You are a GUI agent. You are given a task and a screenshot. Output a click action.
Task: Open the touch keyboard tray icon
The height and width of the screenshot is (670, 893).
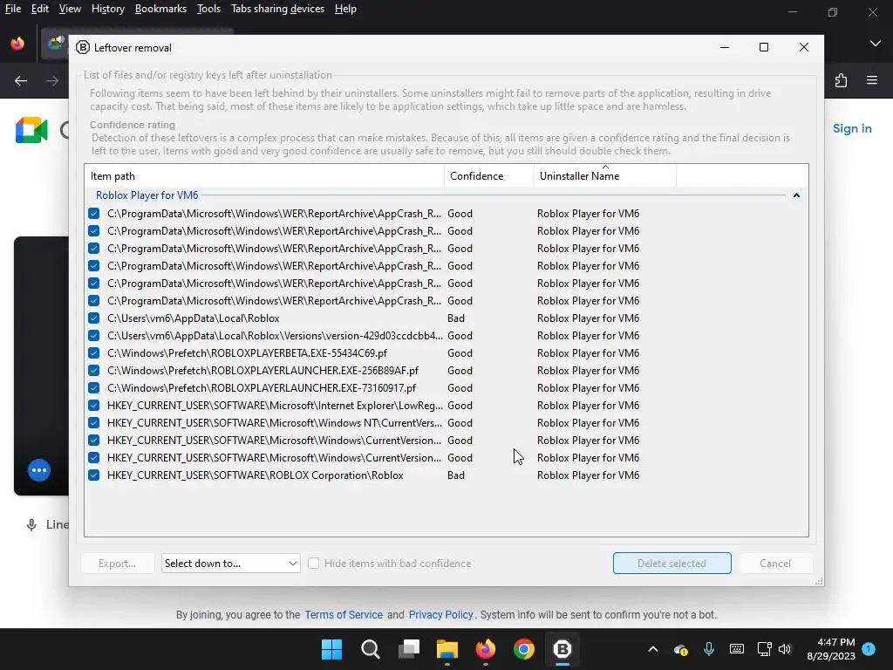736,649
